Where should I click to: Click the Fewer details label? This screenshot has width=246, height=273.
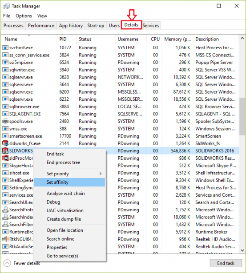27,263
